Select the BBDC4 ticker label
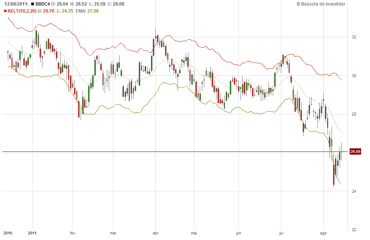This screenshot has height=240, width=370. click(x=43, y=4)
